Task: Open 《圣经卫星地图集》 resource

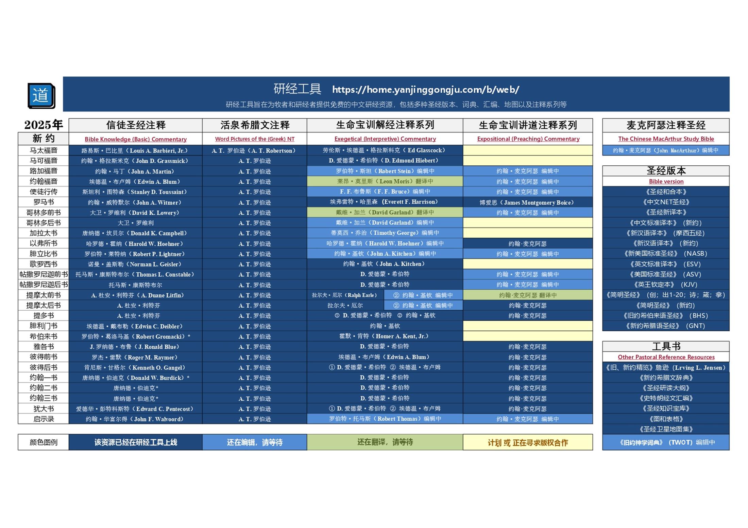Action: [x=666, y=429]
